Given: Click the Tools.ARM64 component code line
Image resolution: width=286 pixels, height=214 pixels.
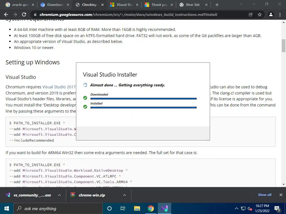Looking at the screenshot, I should click(71, 182).
